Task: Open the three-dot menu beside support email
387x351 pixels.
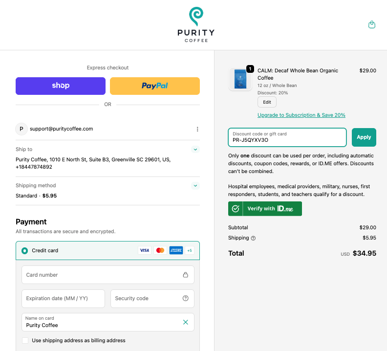Action: (197, 129)
